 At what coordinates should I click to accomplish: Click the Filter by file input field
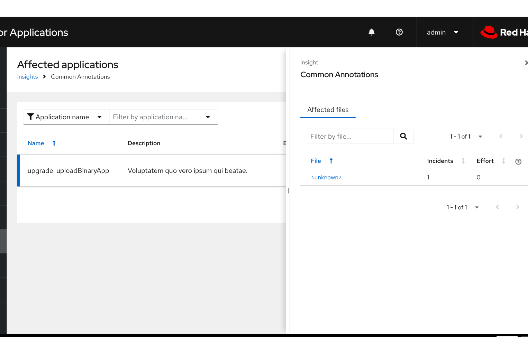pyautogui.click(x=349, y=137)
